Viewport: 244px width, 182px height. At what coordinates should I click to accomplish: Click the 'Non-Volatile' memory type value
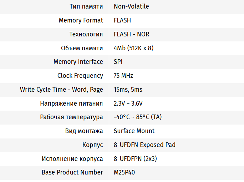click(131, 6)
